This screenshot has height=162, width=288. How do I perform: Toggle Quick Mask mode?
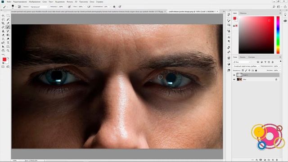[3, 67]
